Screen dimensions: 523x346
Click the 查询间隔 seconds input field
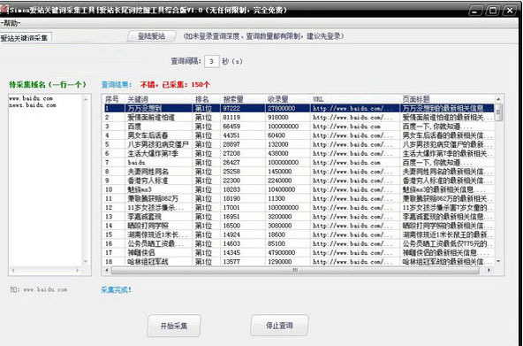pyautogui.click(x=211, y=61)
